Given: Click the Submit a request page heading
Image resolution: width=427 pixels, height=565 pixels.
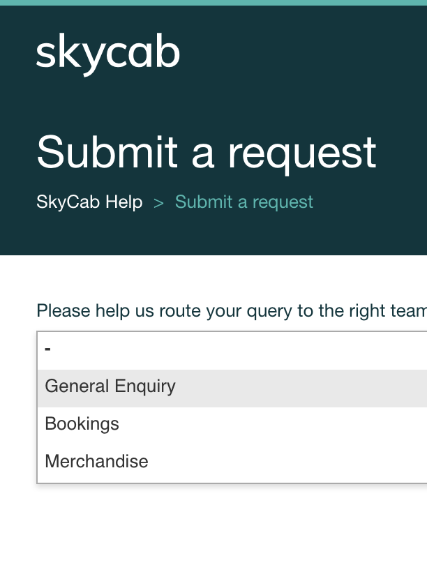Looking at the screenshot, I should coord(207,152).
